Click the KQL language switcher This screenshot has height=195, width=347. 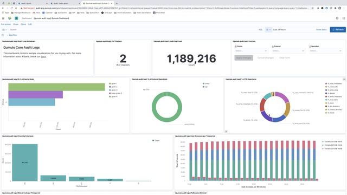tap(260, 30)
